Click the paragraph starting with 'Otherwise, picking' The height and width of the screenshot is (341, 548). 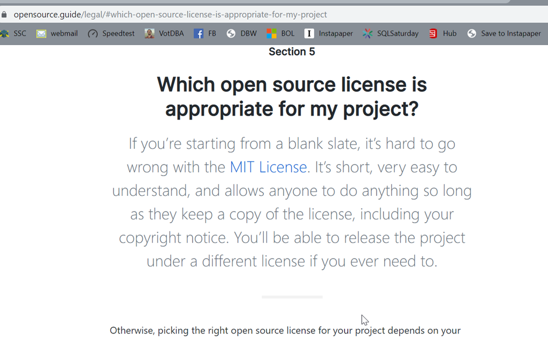point(285,330)
